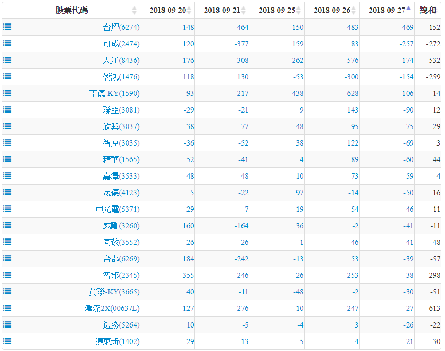The image size is (445, 351).
Task: Sort table by 股票代碼 column
Action: coord(71,10)
